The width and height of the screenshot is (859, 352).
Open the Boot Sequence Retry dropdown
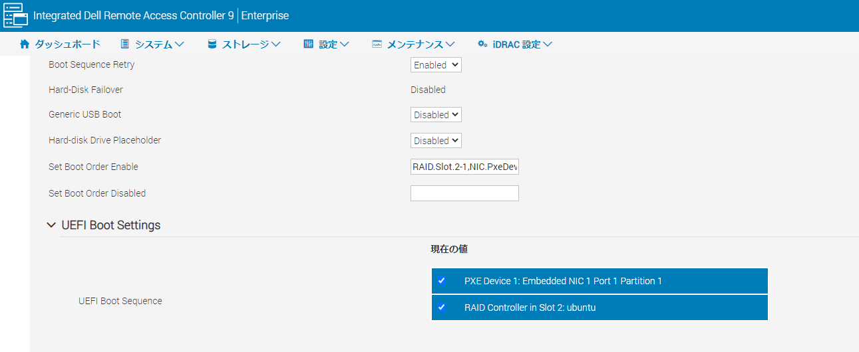point(436,65)
